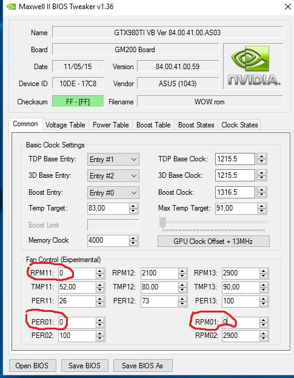
Task: Adjust the PER11 spinner arrows
Action: [x=100, y=302]
